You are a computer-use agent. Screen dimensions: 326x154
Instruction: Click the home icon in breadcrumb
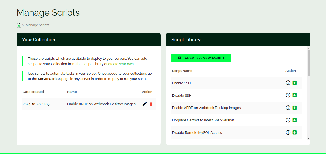click(19, 25)
